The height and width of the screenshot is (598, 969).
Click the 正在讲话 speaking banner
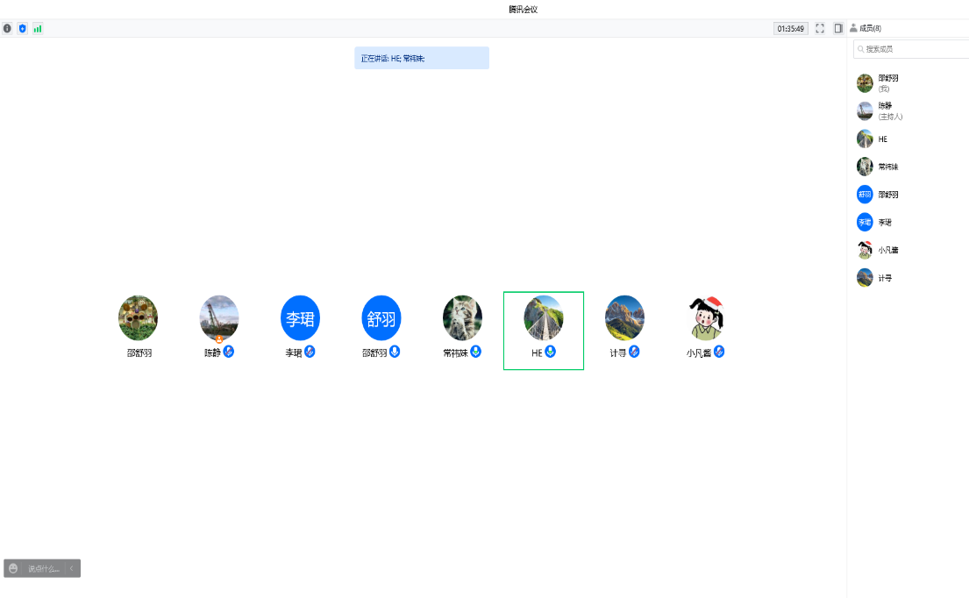point(422,58)
